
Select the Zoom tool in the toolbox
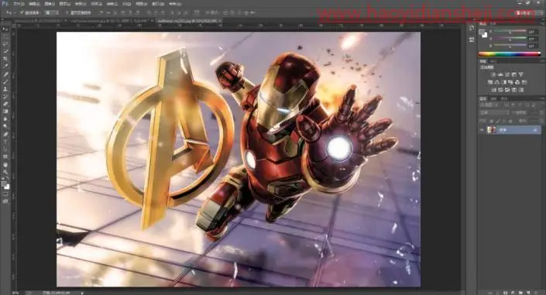point(5,172)
